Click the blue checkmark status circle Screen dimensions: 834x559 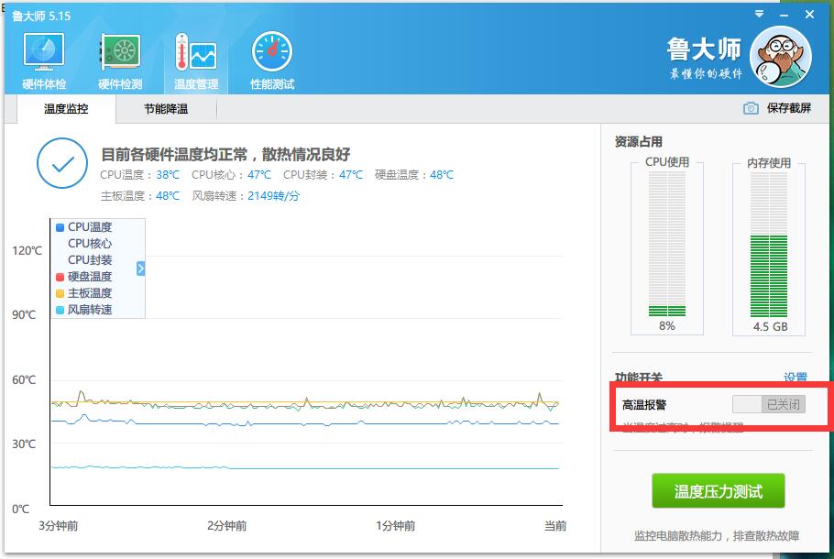[62, 163]
